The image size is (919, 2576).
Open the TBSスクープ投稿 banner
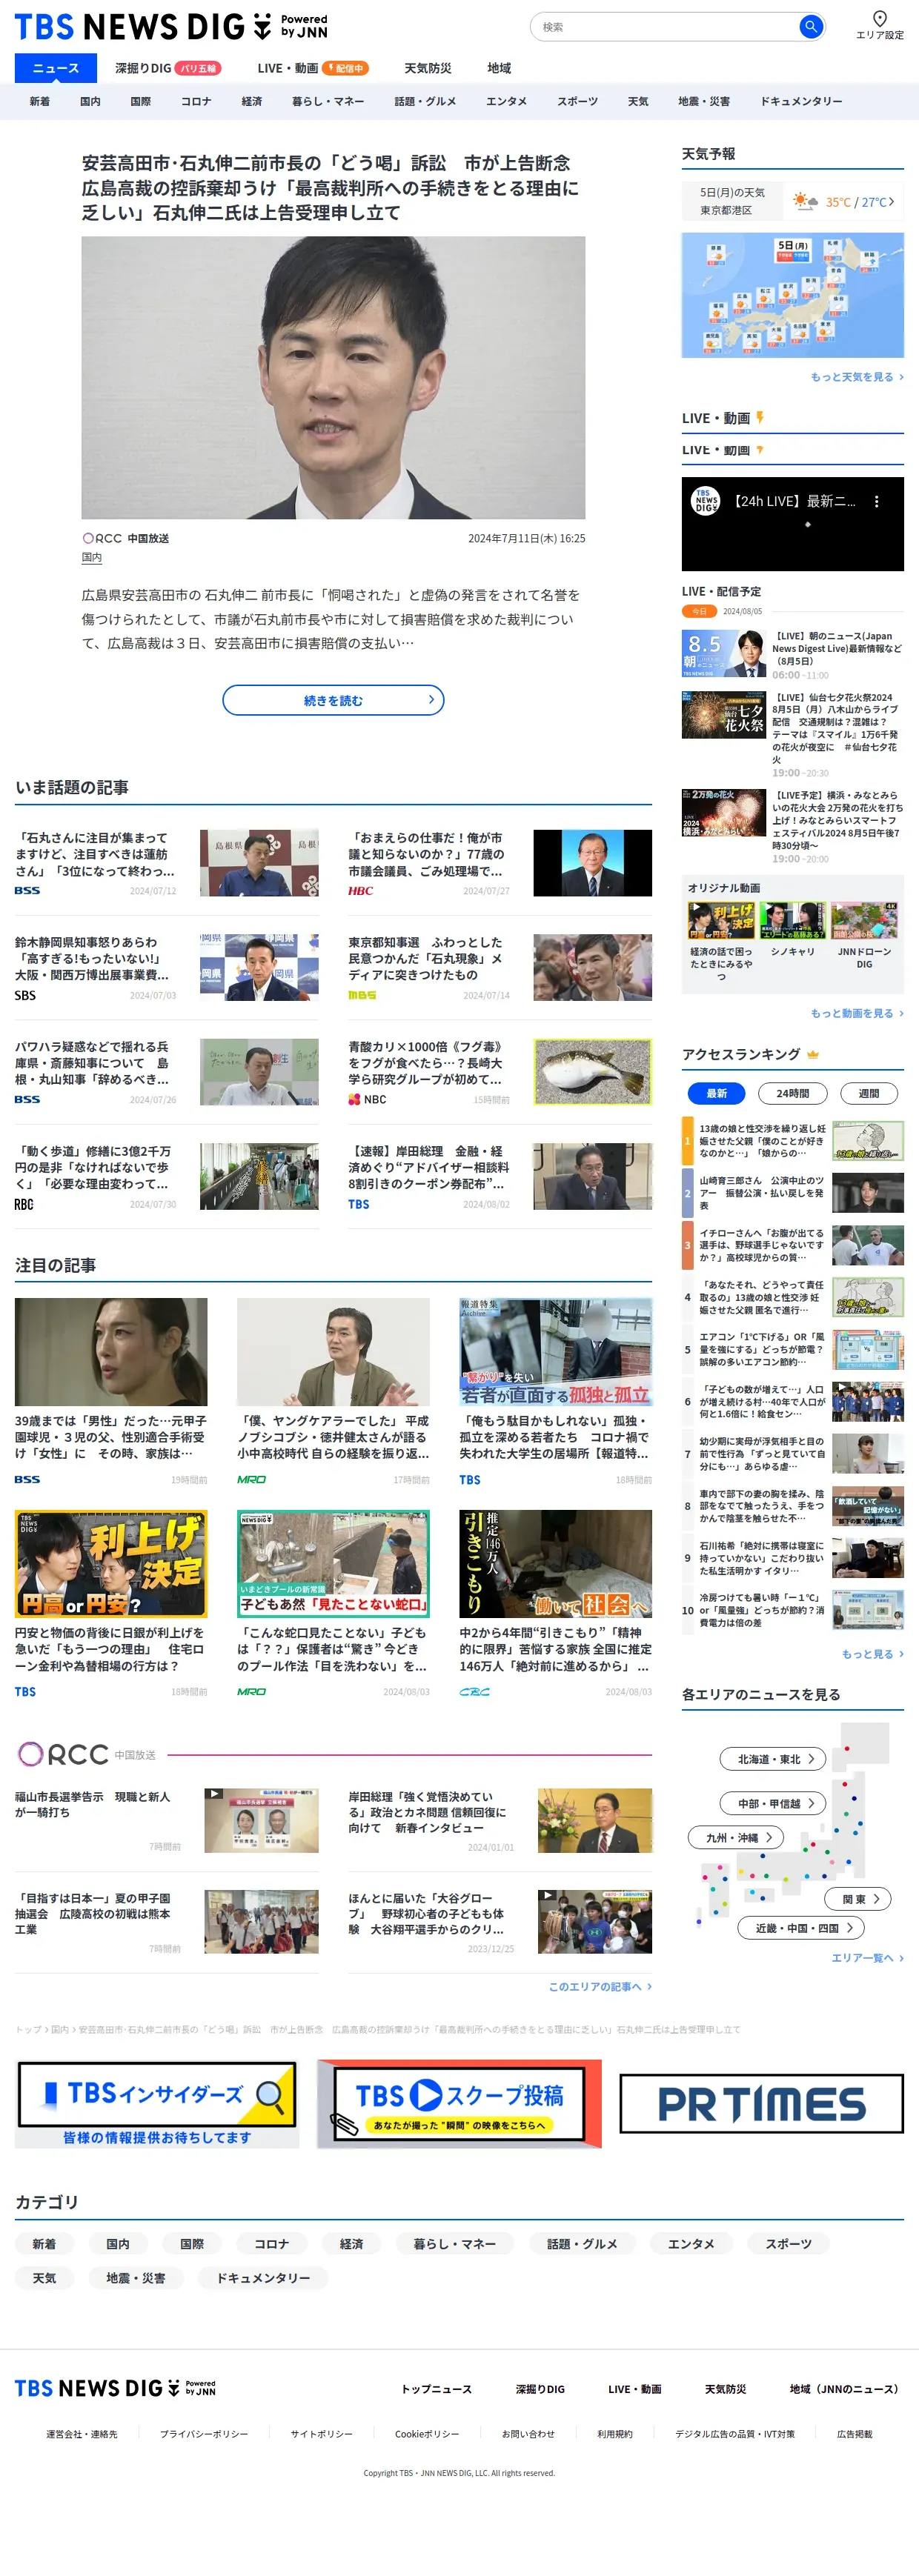(x=459, y=2105)
